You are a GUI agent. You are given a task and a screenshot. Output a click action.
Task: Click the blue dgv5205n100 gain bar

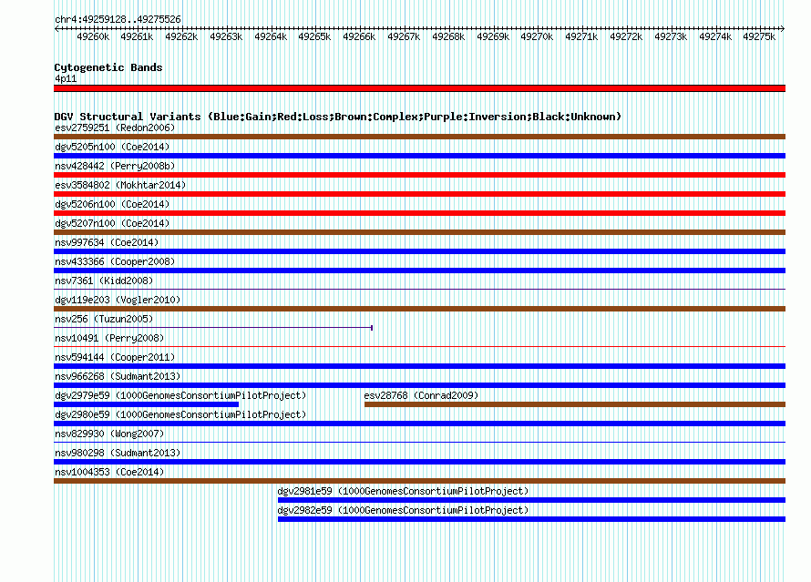click(419, 156)
